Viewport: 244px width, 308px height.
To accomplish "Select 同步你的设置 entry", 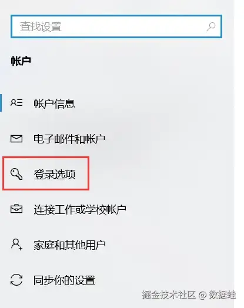I will (65, 280).
